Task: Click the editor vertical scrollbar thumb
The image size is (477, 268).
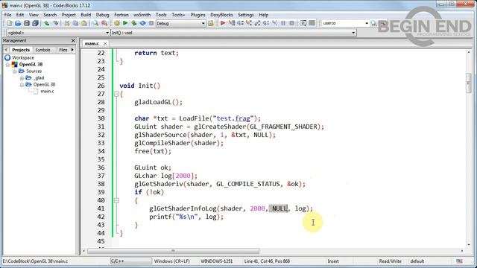Action: 469,83
